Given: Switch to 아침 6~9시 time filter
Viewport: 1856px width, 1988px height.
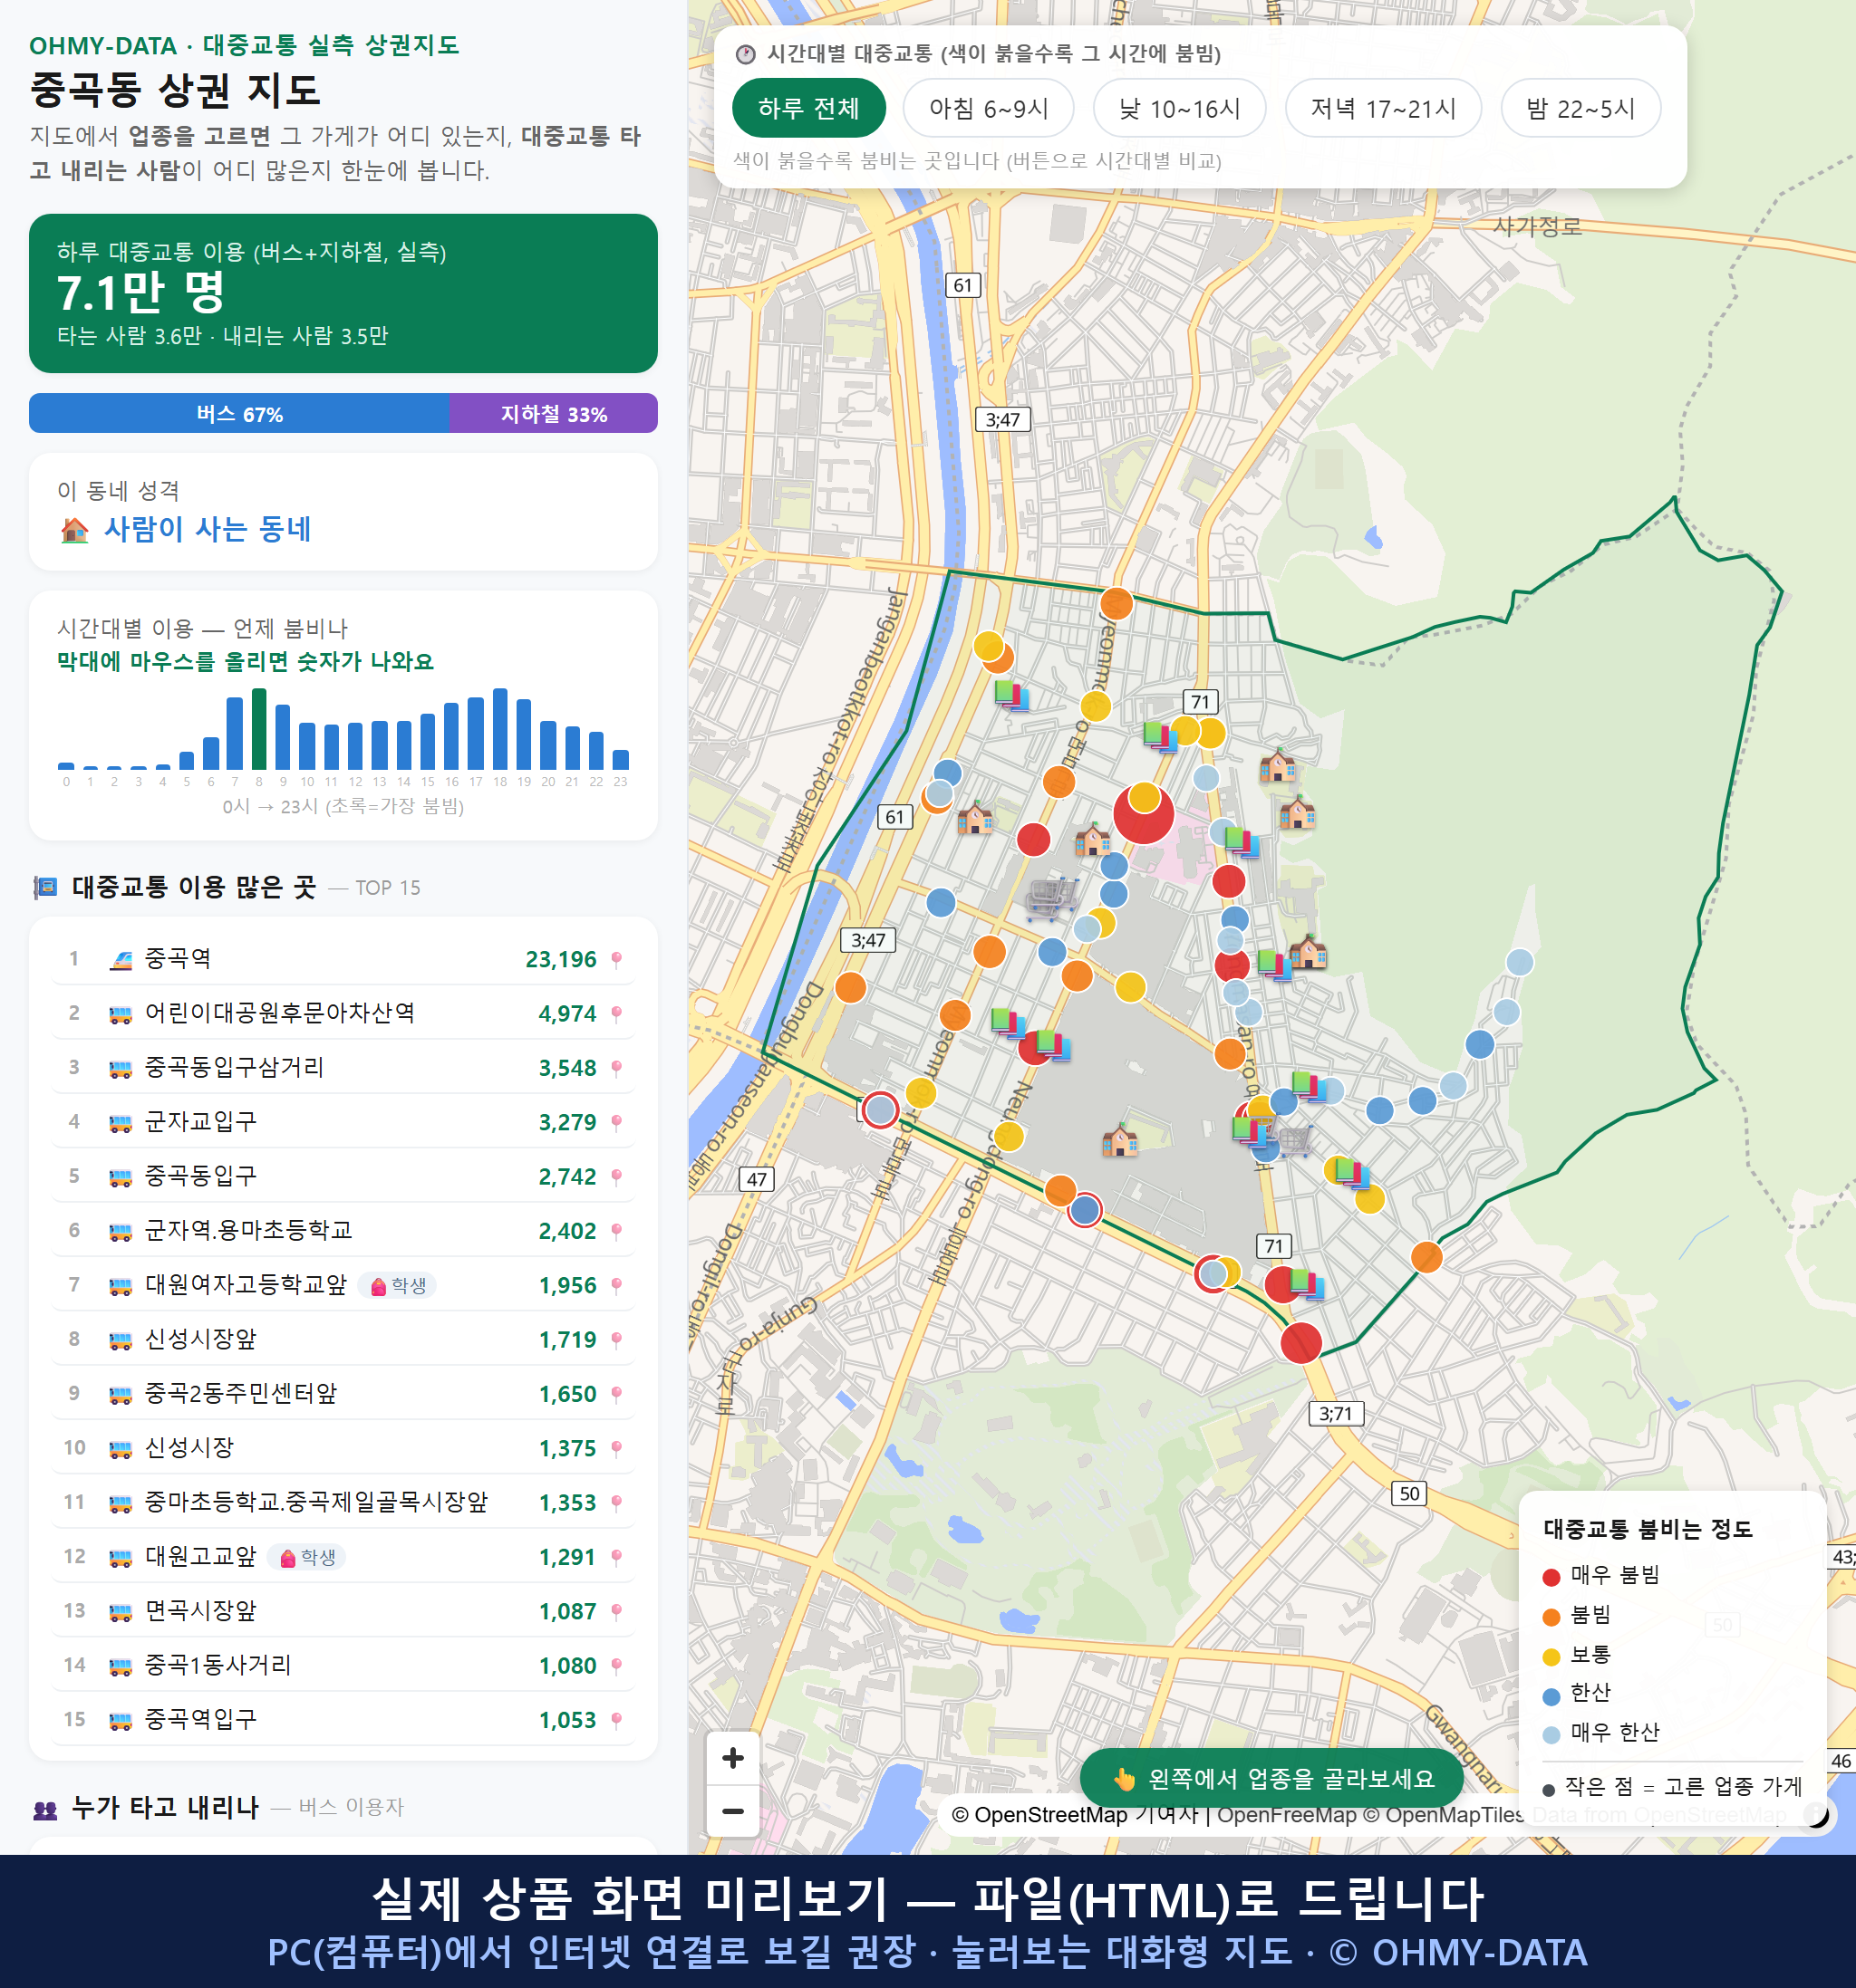Looking at the screenshot, I should 989,108.
